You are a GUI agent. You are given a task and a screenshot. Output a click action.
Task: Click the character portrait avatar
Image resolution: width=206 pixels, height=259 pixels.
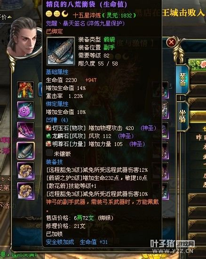tap(24, 38)
